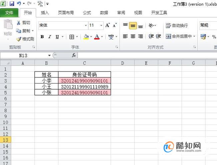Set bottom vertical alignment

[140, 26]
